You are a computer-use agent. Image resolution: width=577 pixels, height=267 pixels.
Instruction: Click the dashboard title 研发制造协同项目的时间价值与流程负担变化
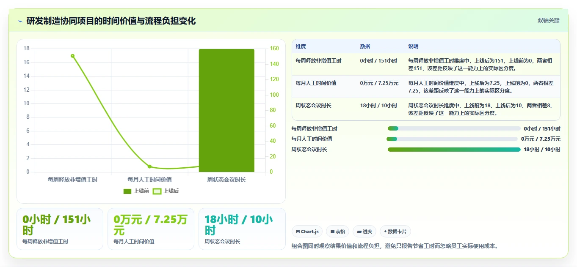[x=111, y=21]
